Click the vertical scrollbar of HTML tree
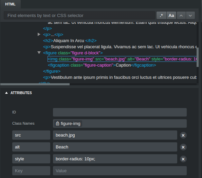 198,57
